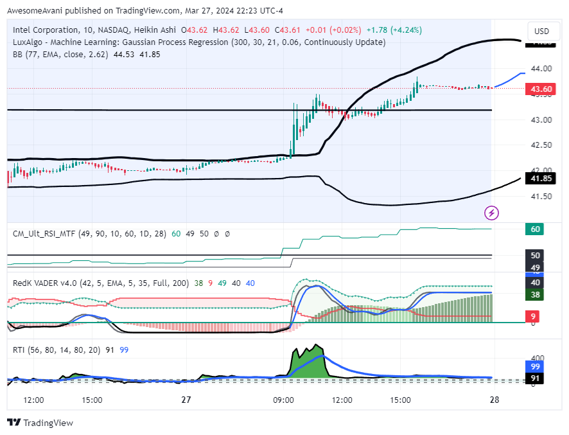
Task: Click the 09:00 time axis label
Action: coord(283,400)
